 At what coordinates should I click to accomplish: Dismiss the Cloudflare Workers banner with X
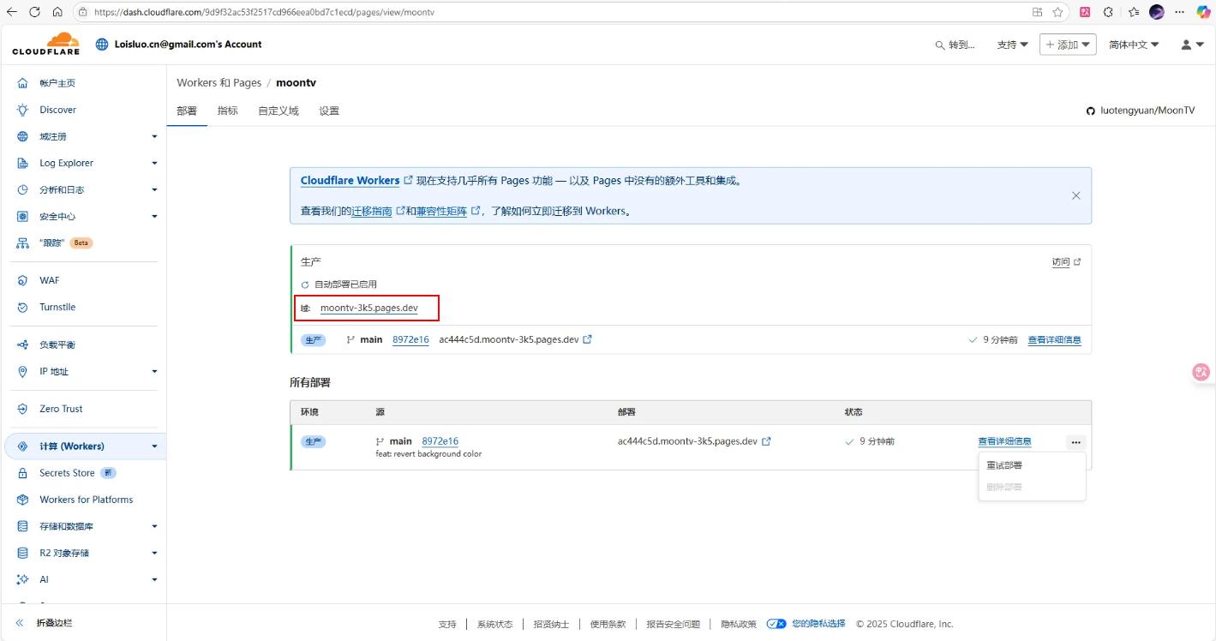point(1075,195)
